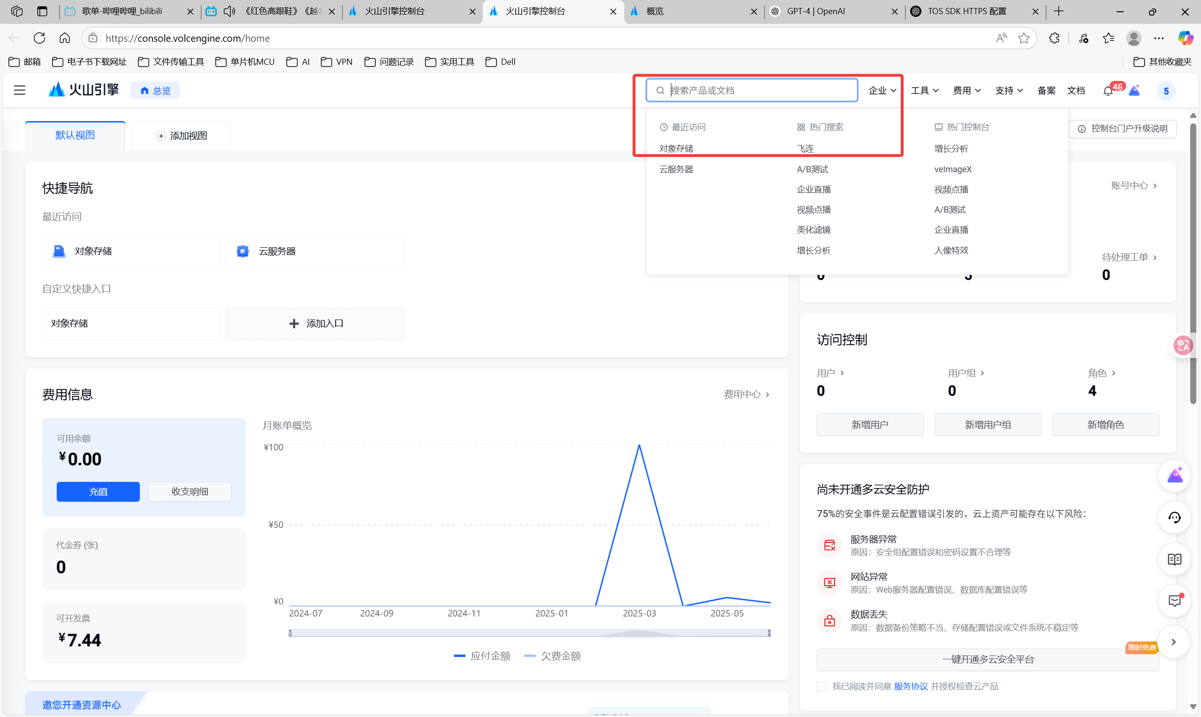Click the browser favorites star icon
This screenshot has height=717, width=1201.
(x=1023, y=38)
